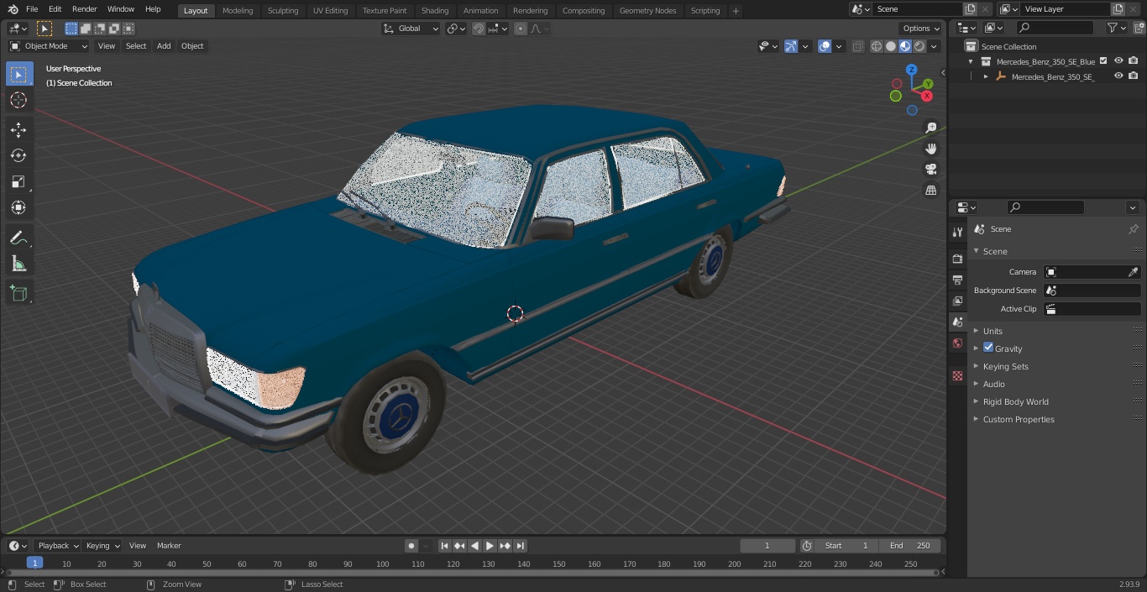Click the new scene copy icon
The image size is (1147, 592).
970,9
